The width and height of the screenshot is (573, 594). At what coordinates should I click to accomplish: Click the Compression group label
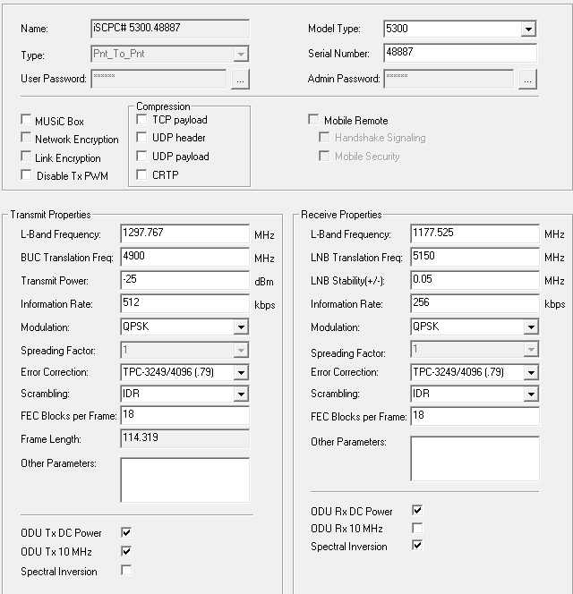click(x=163, y=106)
